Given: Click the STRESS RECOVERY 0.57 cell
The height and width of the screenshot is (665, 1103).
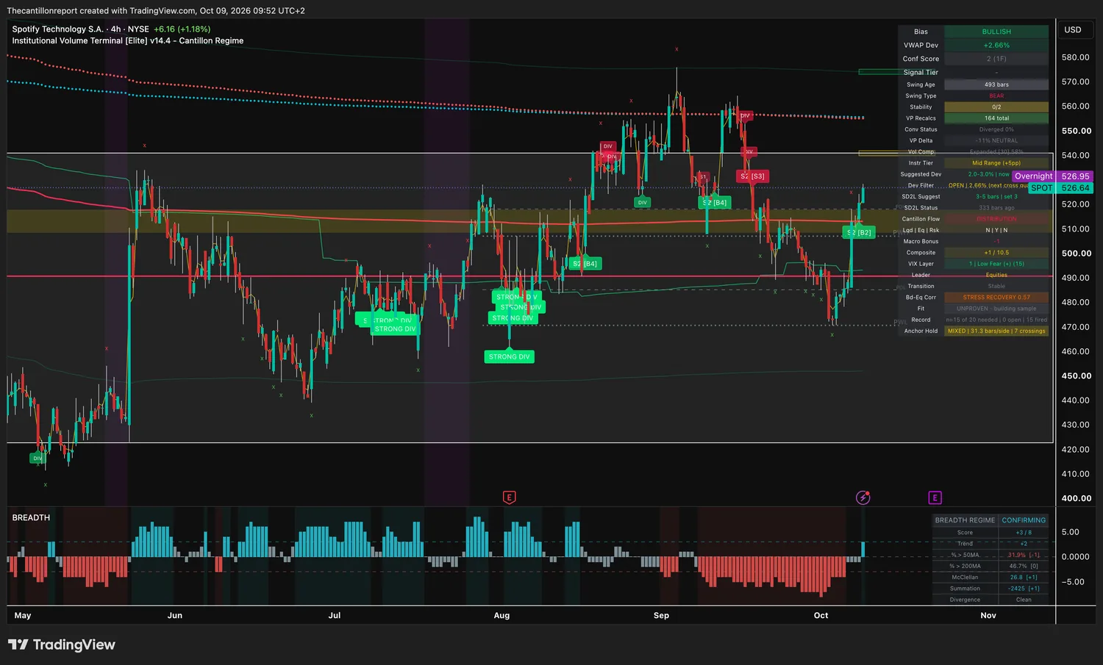Looking at the screenshot, I should pos(996,298).
